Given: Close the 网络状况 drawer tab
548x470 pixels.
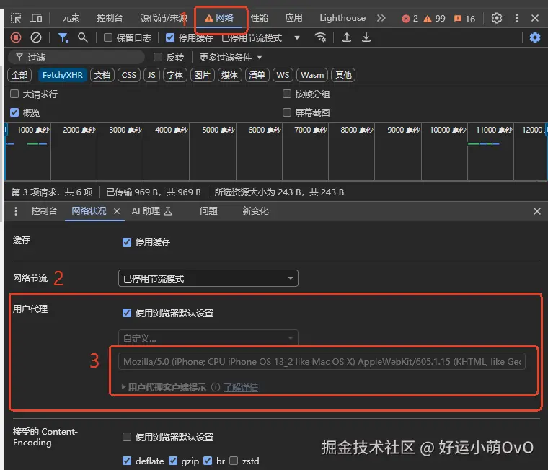Looking at the screenshot, I should [117, 211].
